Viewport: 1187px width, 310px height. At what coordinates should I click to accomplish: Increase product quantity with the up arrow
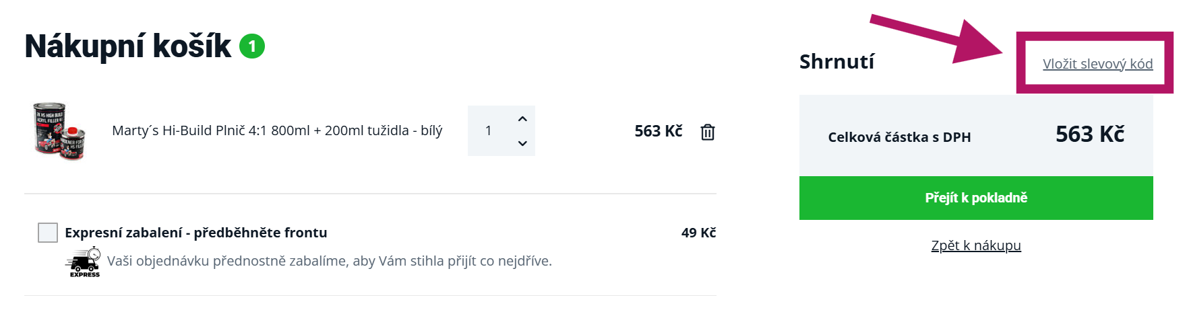522,119
